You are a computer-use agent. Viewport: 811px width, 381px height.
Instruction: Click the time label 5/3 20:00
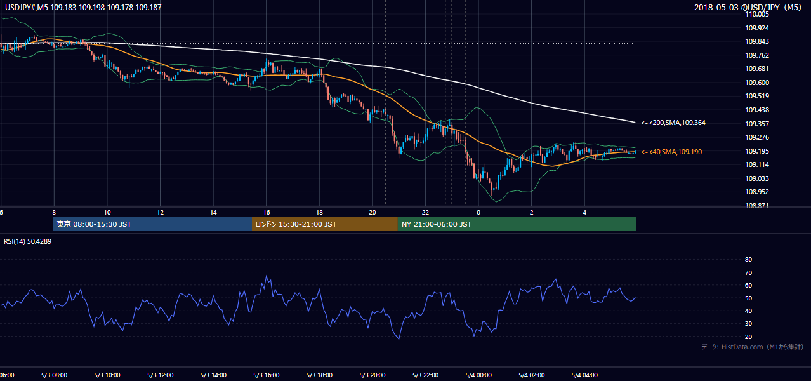(373, 375)
